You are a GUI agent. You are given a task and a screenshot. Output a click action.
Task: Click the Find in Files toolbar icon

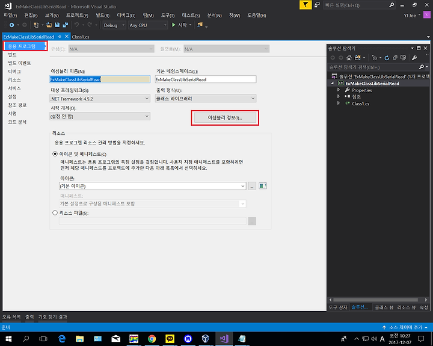[200, 25]
